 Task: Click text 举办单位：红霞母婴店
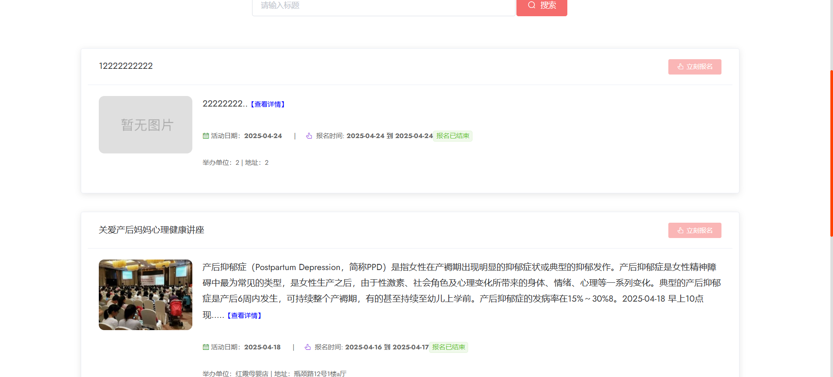[235, 373]
